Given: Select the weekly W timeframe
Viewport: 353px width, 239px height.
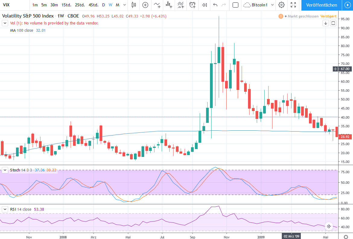Looking at the screenshot, I should pyautogui.click(x=110, y=5).
